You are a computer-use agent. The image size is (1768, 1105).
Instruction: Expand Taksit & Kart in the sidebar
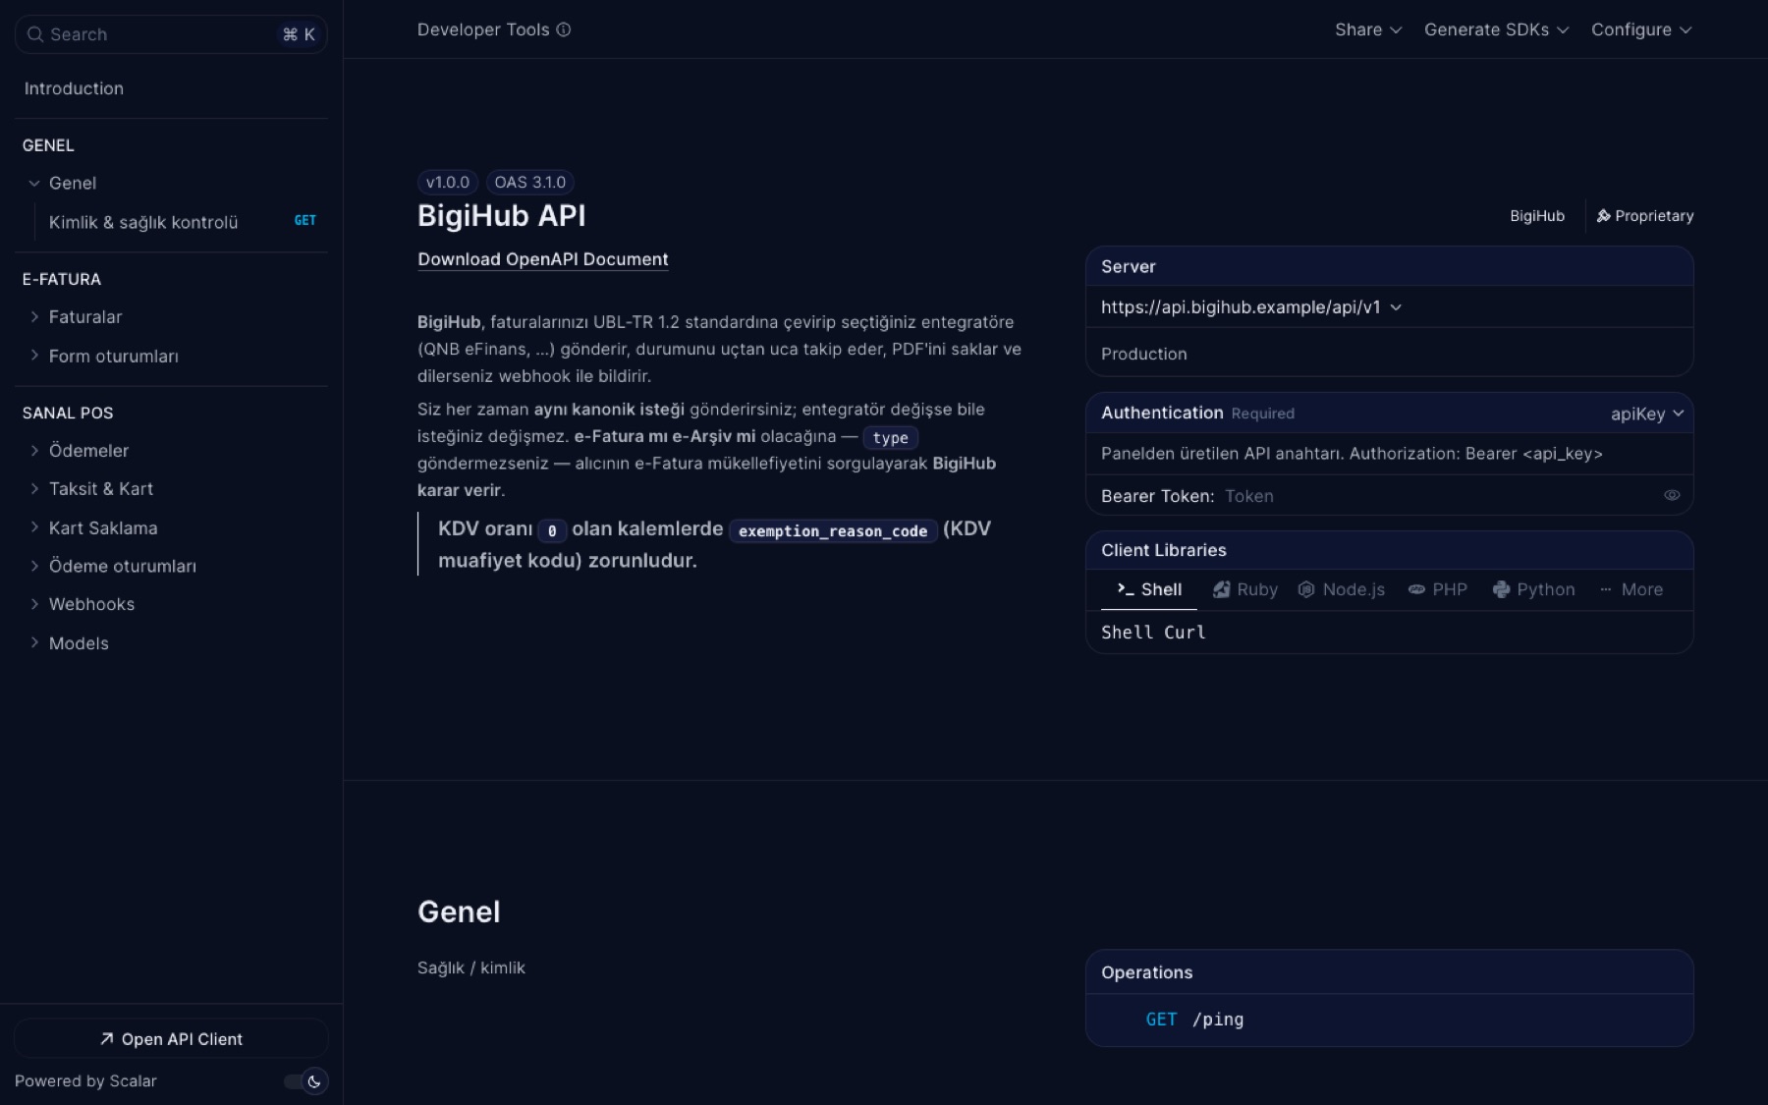click(x=34, y=488)
